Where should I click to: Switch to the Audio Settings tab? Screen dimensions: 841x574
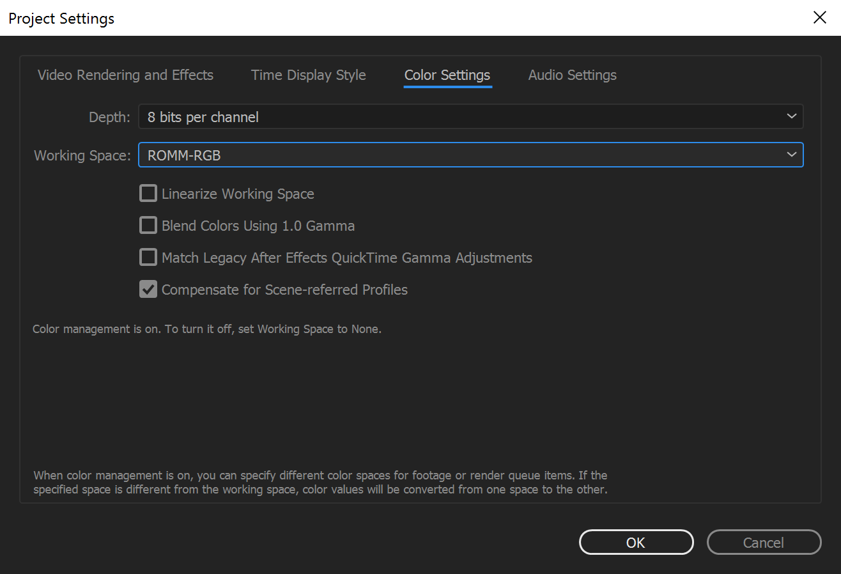pyautogui.click(x=572, y=75)
